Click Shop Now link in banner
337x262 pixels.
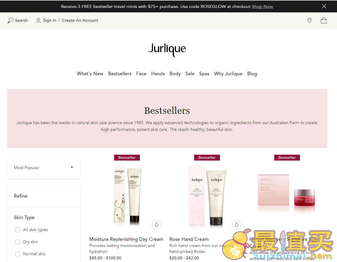click(x=263, y=6)
